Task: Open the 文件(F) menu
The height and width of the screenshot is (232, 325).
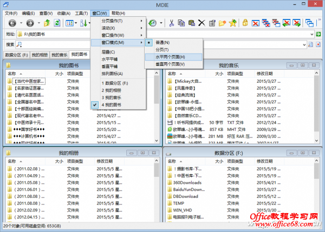Action: tap(11, 13)
